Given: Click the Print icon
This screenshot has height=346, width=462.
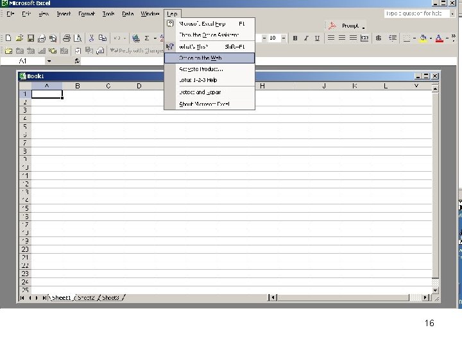Looking at the screenshot, I should pyautogui.click(x=67, y=38).
